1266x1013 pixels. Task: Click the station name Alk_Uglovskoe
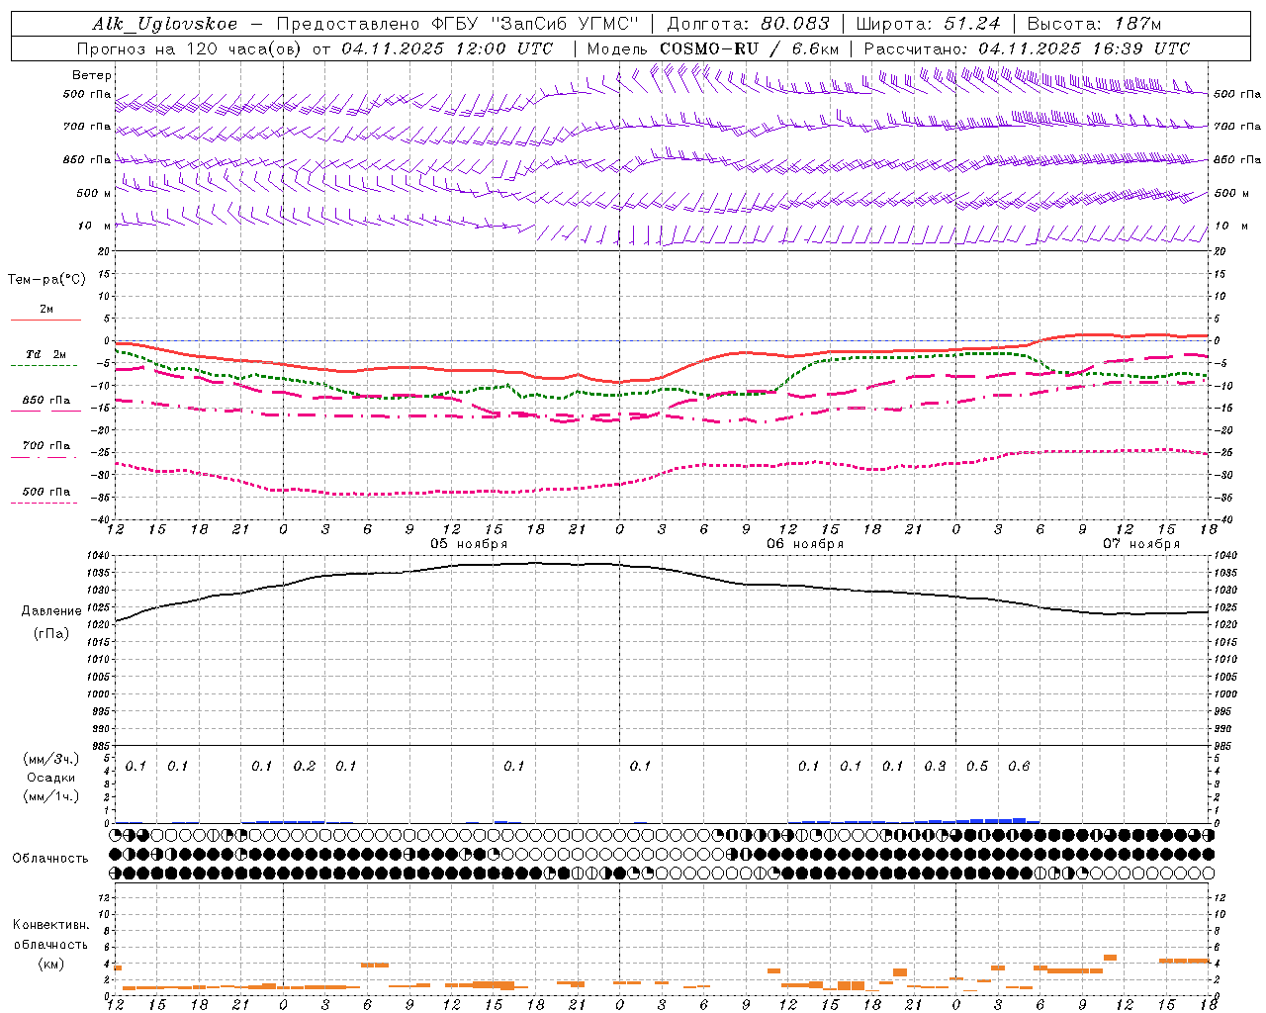point(165,24)
